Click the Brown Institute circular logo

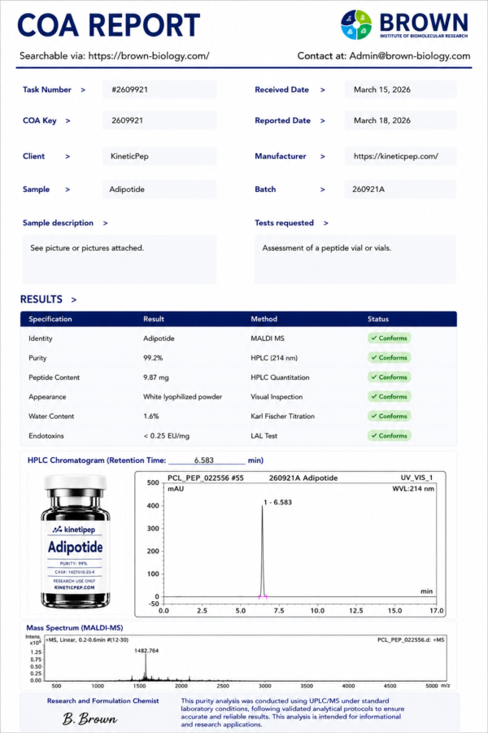click(356, 24)
